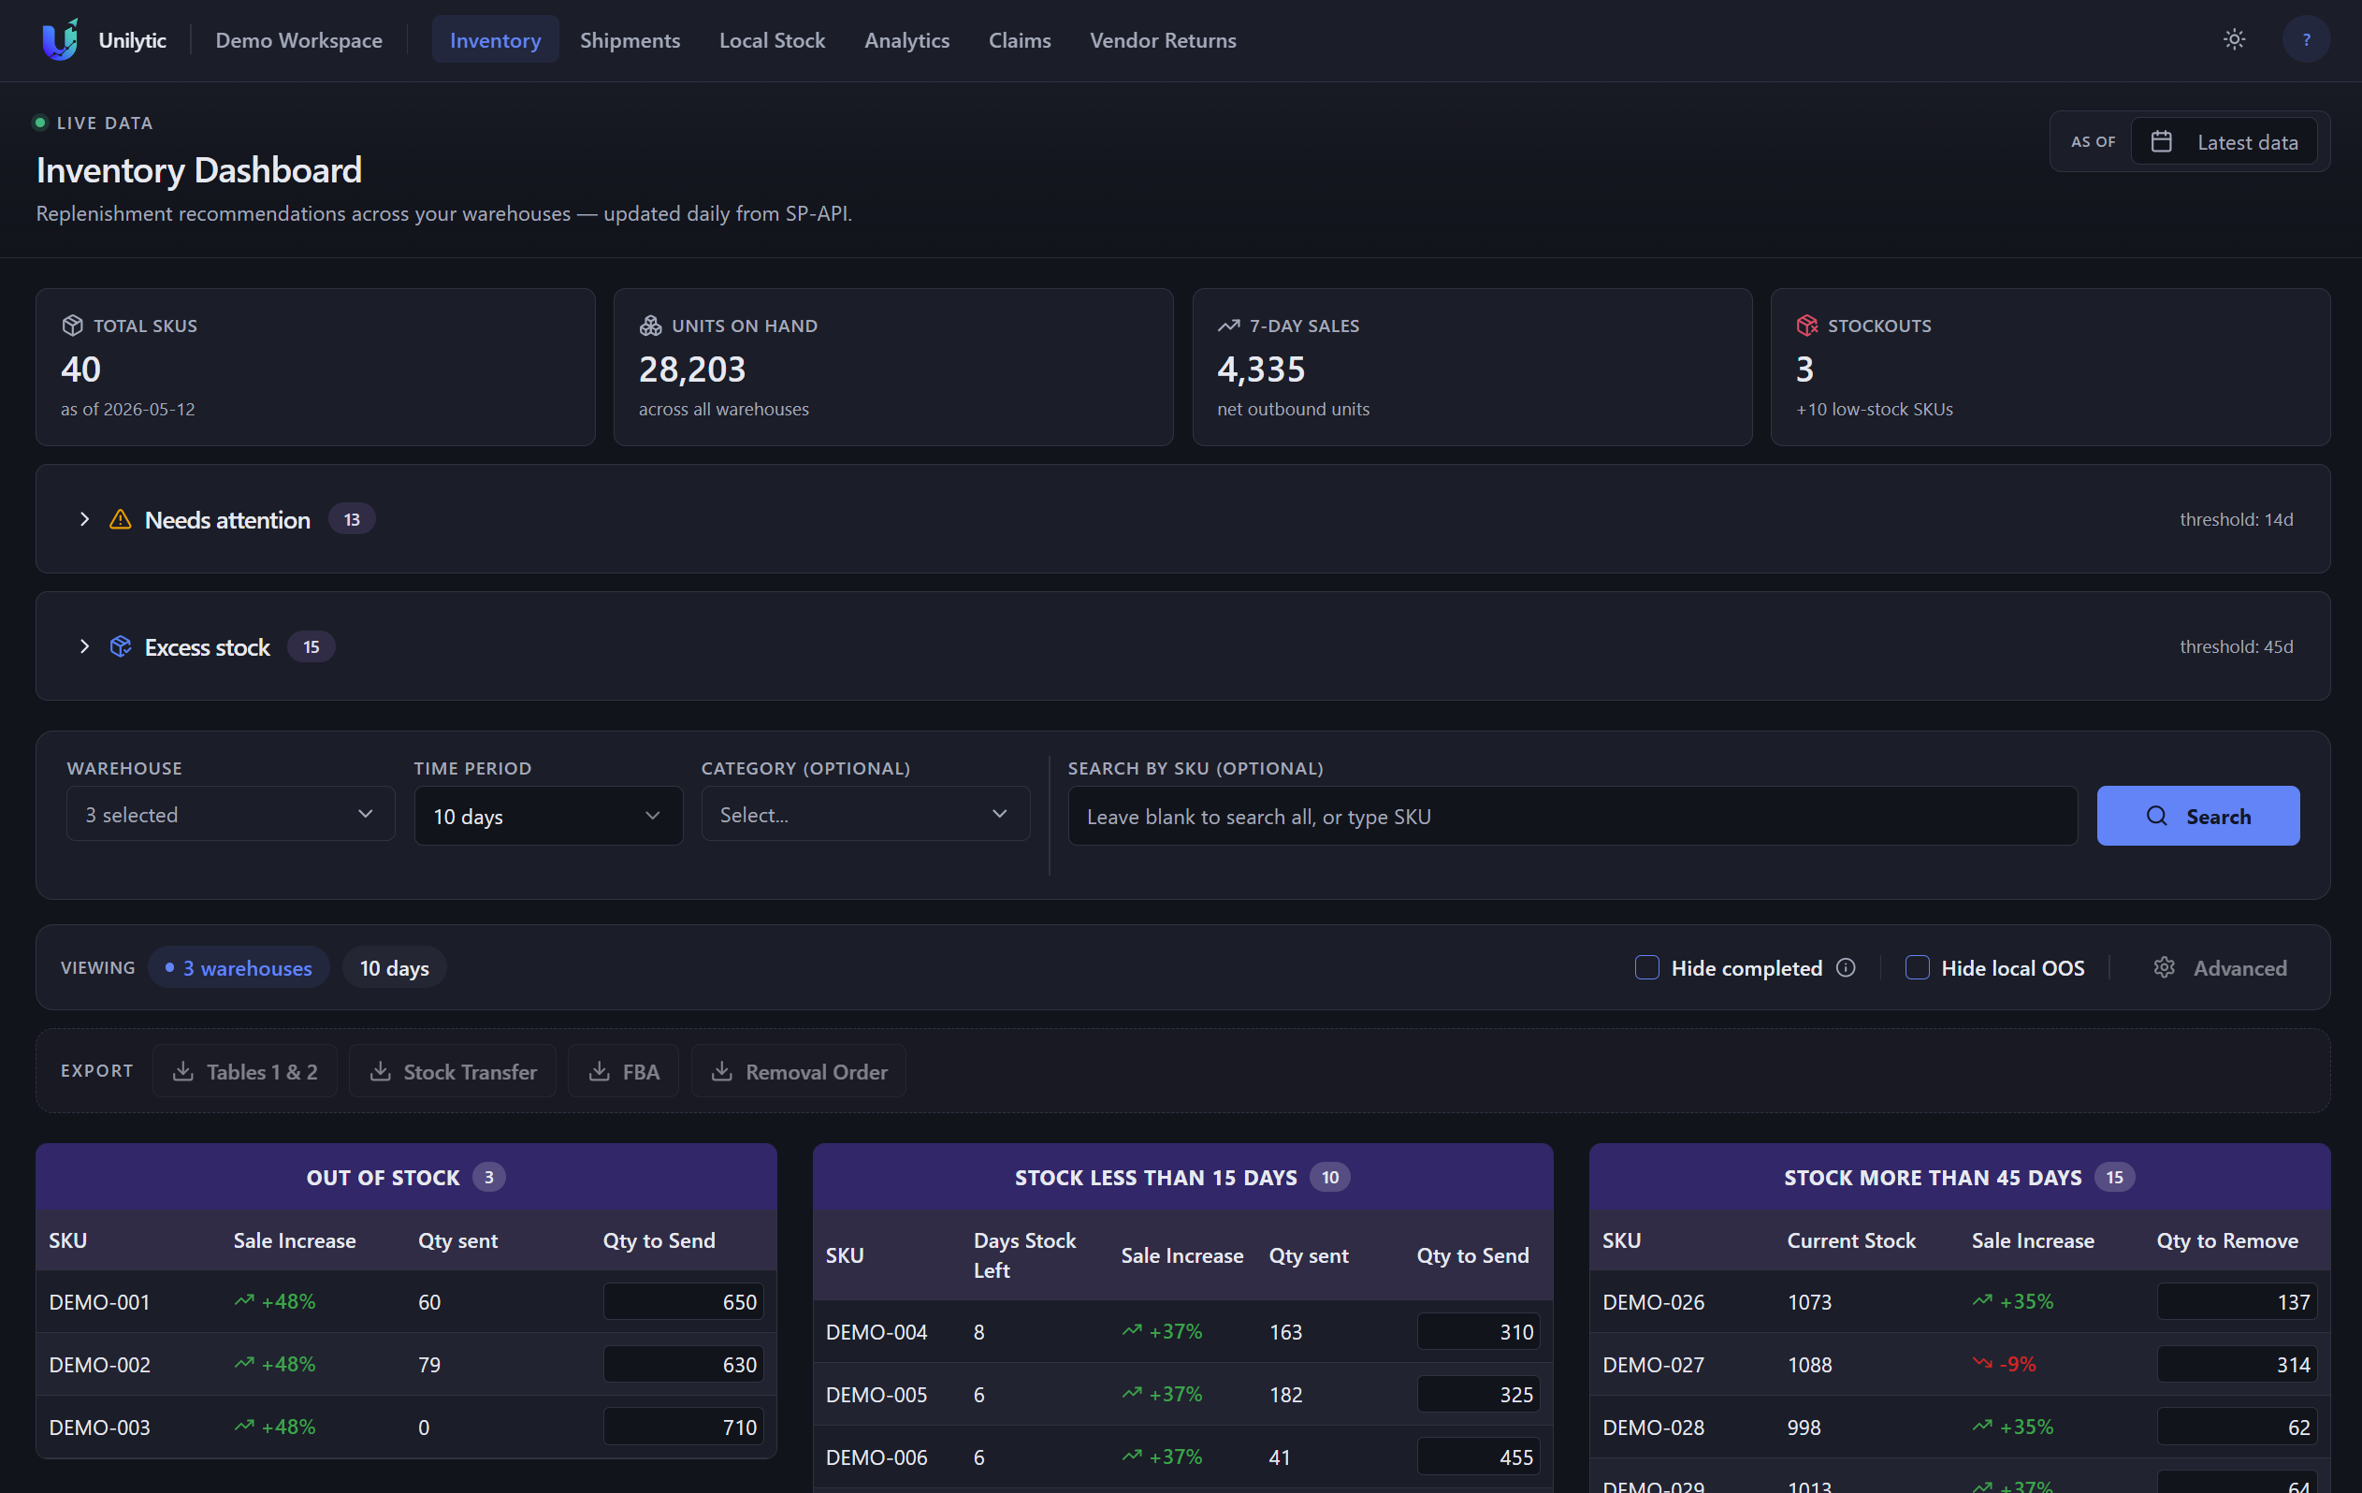The width and height of the screenshot is (2362, 1493).
Task: Expand the Excess stock section chevron
Action: click(x=84, y=646)
